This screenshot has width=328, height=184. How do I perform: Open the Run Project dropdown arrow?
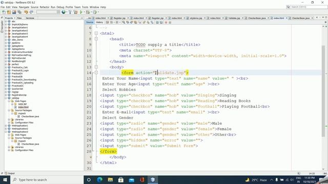coord(84,12)
